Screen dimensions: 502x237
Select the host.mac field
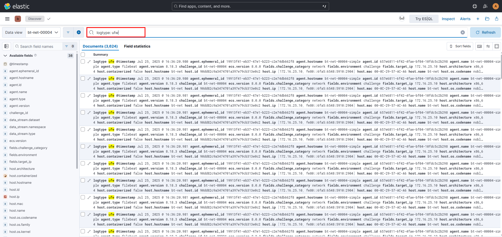tap(16, 204)
